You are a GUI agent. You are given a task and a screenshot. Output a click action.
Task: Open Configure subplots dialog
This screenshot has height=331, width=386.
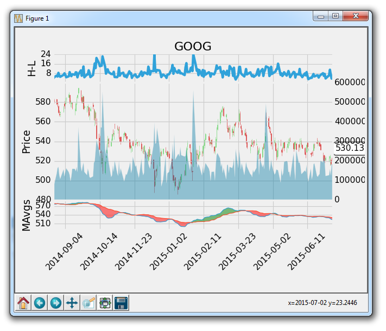[105, 302]
